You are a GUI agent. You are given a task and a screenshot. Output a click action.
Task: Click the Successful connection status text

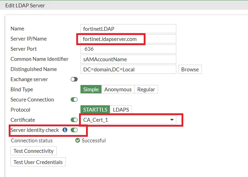coord(94,141)
